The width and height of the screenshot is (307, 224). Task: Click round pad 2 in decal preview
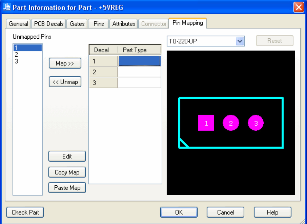point(231,123)
